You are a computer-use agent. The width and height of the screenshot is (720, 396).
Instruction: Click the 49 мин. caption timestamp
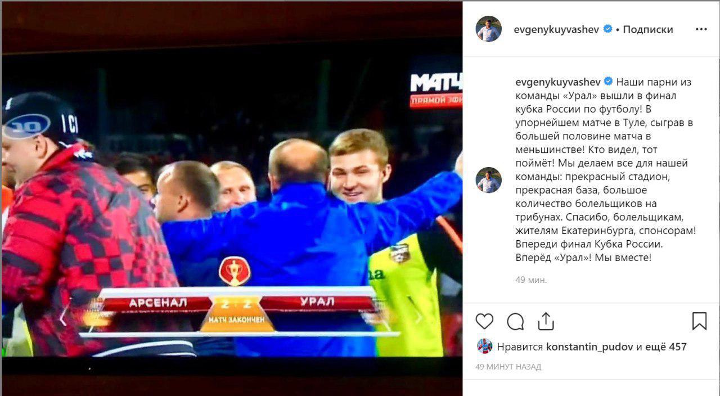pyautogui.click(x=531, y=280)
